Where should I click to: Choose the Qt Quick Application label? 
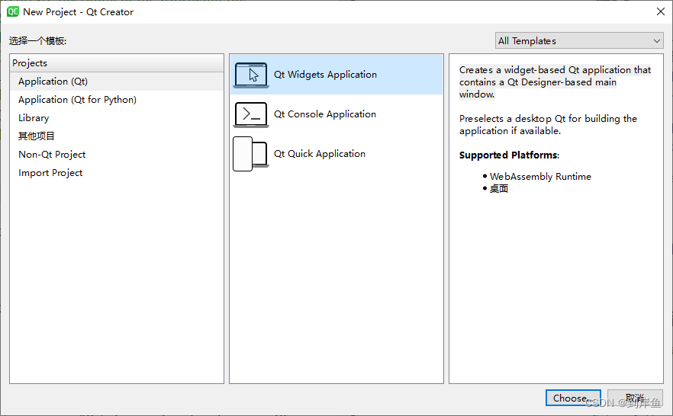tap(320, 154)
